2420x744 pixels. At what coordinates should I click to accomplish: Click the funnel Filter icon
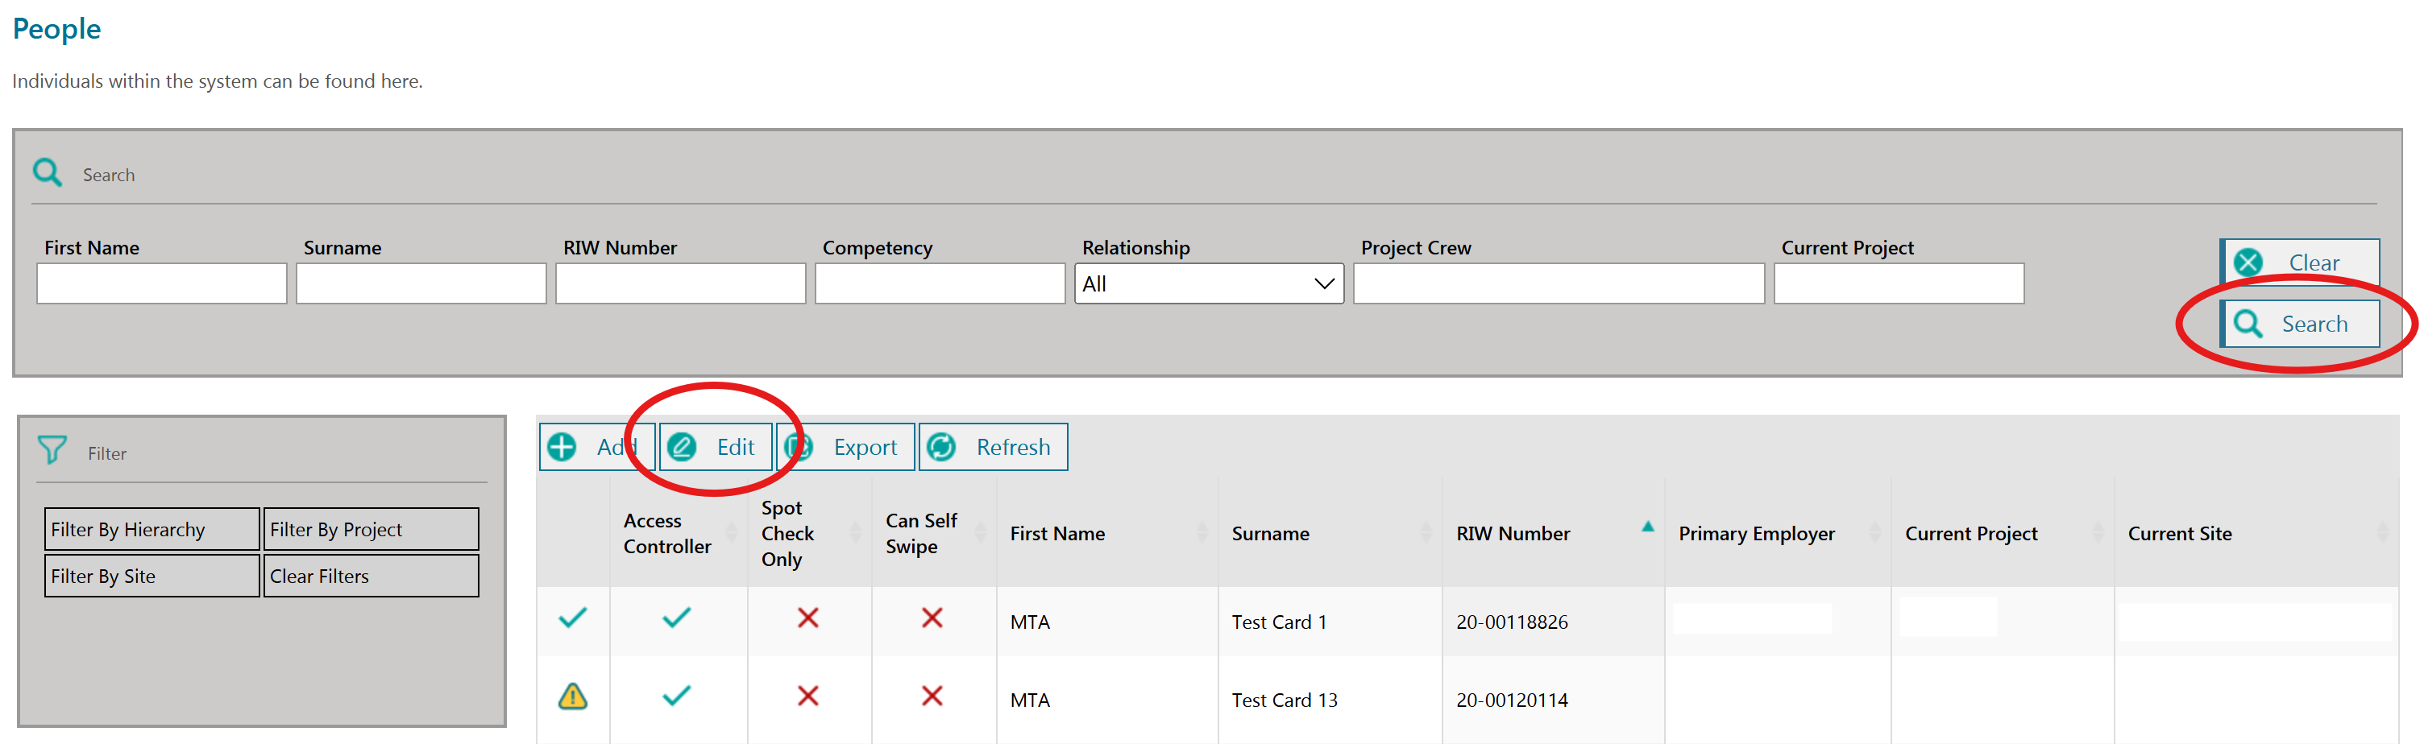coord(52,451)
